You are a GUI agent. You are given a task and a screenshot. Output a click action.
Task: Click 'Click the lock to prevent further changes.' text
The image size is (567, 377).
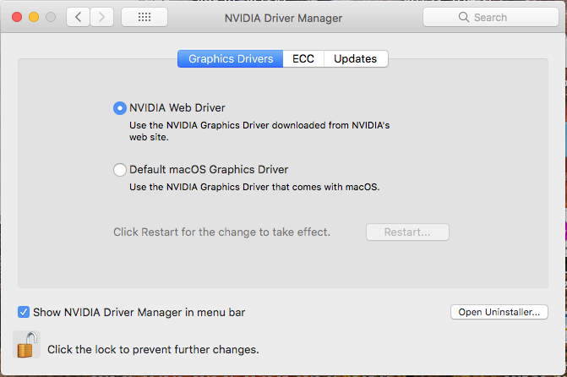tap(153, 349)
